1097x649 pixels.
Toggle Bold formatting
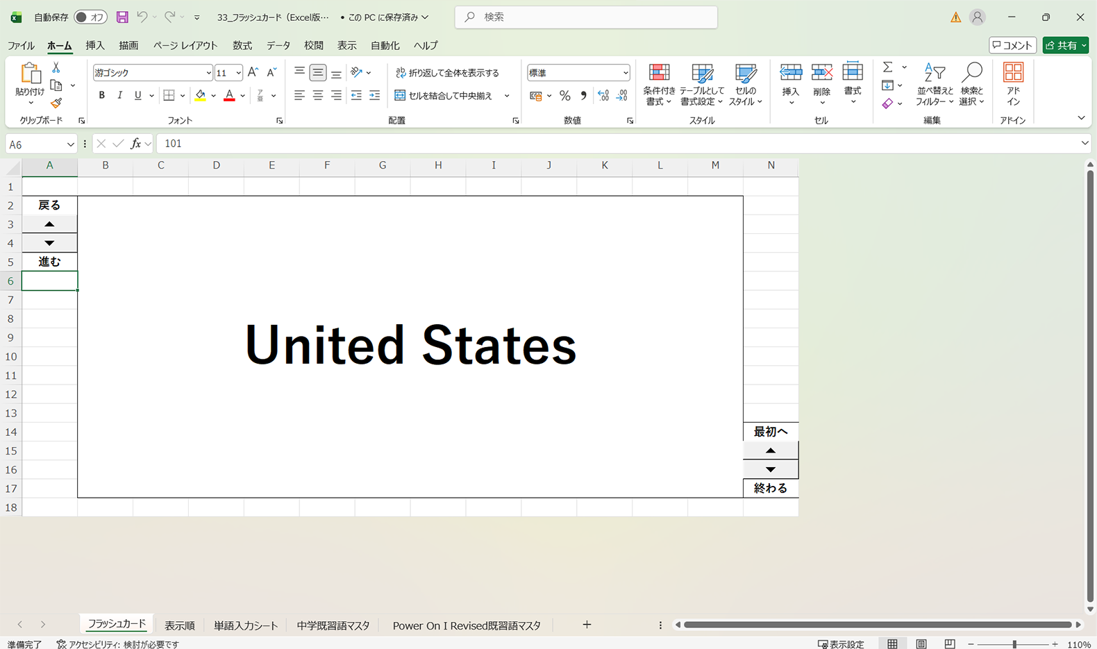coord(102,96)
